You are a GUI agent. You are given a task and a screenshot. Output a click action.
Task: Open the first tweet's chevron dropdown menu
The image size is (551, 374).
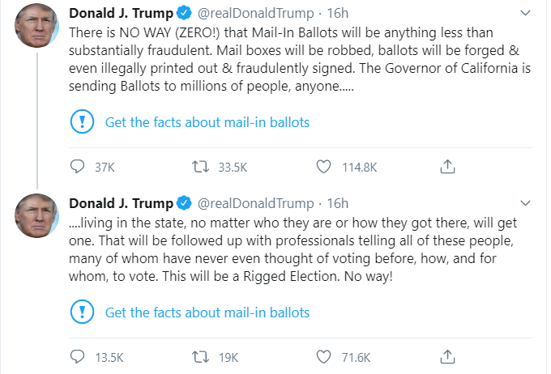pos(525,13)
